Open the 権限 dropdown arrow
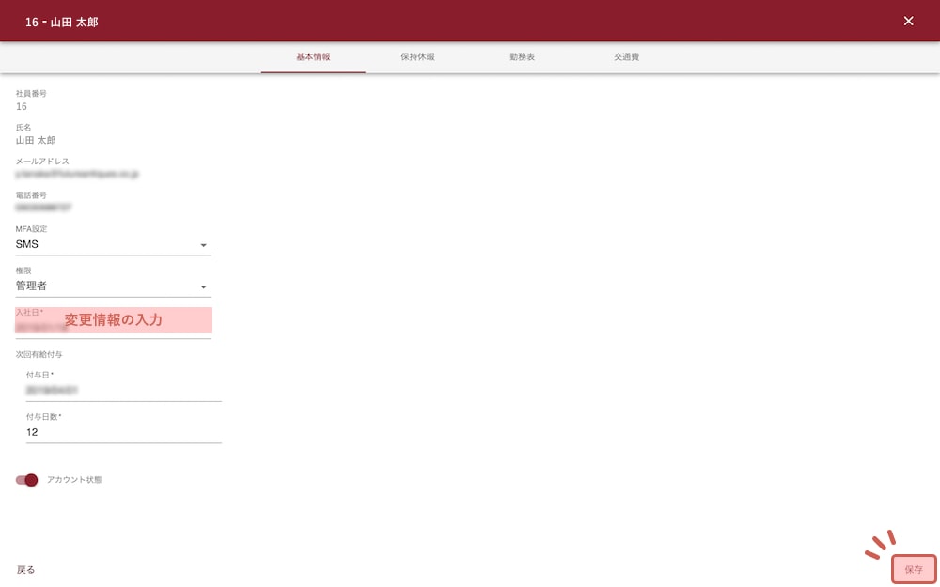The image size is (940, 587). [204, 287]
